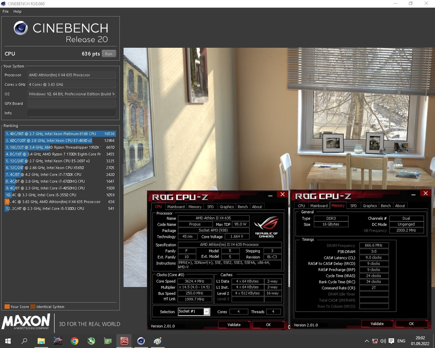
Task: Click the green circuit board taskbar icon
Action: coord(108,341)
